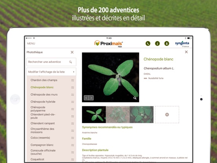Select Chardon des champs in list
217x163 pixels.
pyautogui.click(x=44, y=80)
